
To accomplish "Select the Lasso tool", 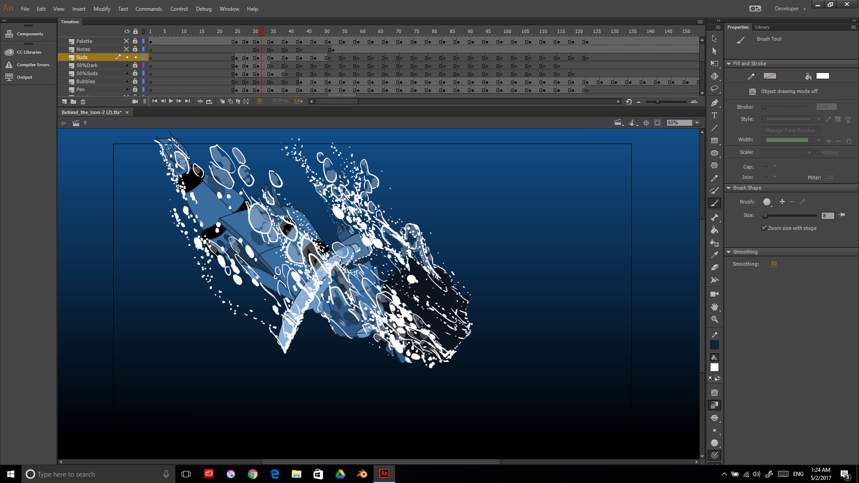I will (714, 89).
